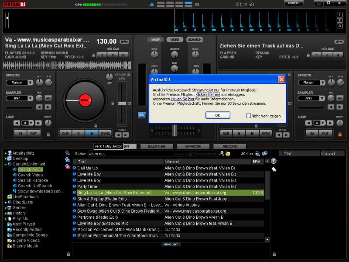Switch to the SAMPLER tab

click(156, 147)
